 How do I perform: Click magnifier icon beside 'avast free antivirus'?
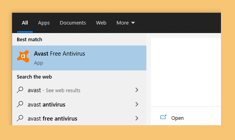click(x=20, y=118)
